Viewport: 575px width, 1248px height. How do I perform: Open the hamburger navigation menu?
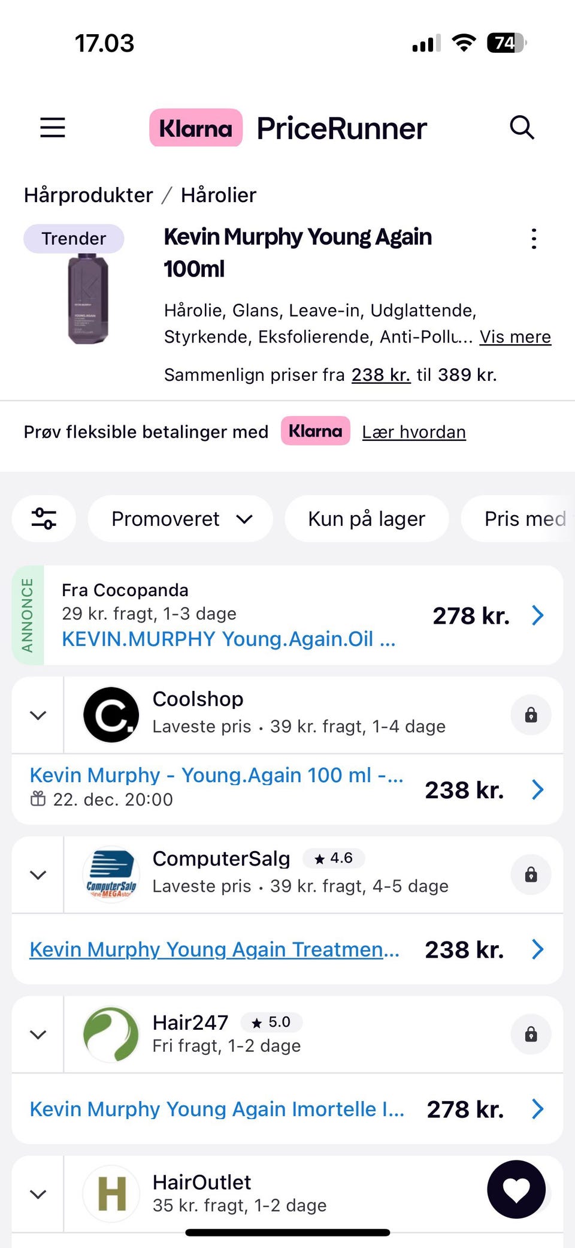(x=53, y=128)
